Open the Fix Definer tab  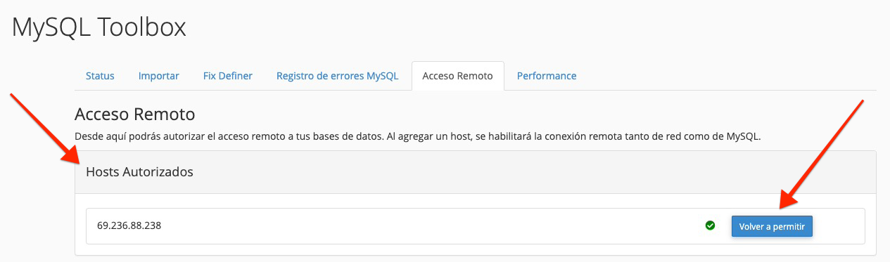227,76
